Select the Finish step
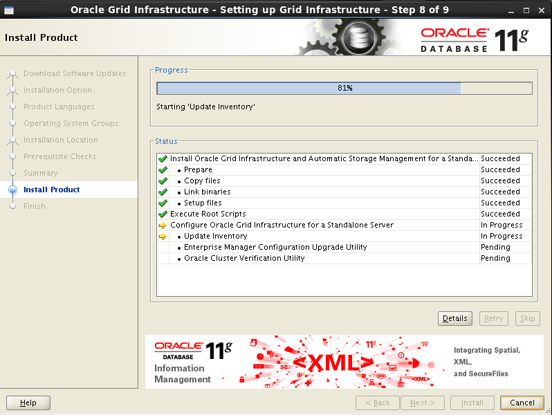 [x=35, y=206]
